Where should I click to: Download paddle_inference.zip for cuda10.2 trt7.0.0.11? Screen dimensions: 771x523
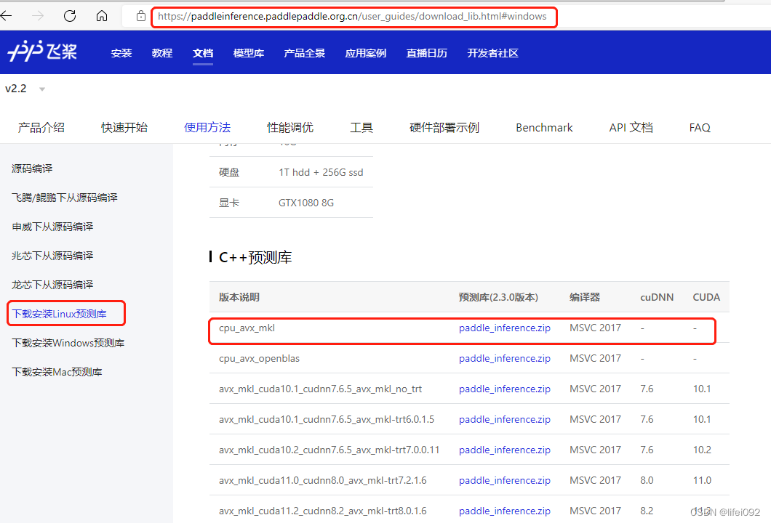pyautogui.click(x=505, y=450)
